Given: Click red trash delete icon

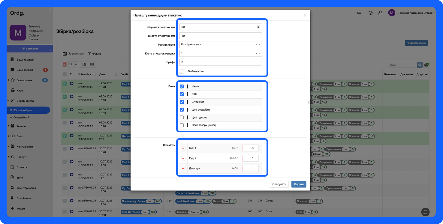Looking at the screenshot, I should [x=65, y=64].
